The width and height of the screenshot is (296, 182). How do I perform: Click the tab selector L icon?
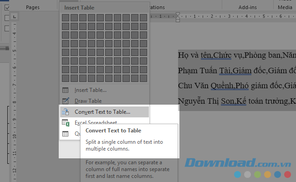15,17
